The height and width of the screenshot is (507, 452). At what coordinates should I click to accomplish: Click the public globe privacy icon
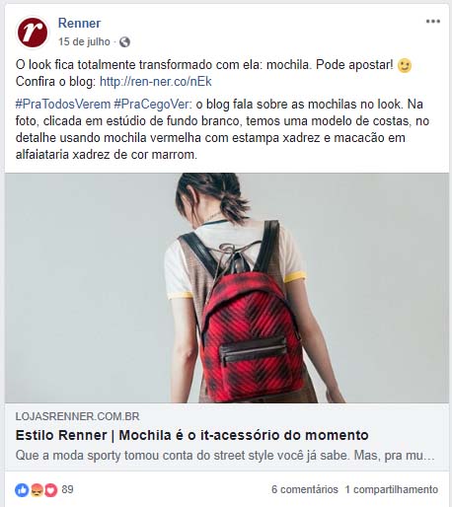point(124,42)
